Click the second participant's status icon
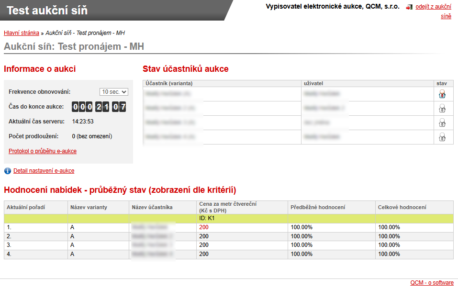Viewport: 458px width, 289px height. 442,109
